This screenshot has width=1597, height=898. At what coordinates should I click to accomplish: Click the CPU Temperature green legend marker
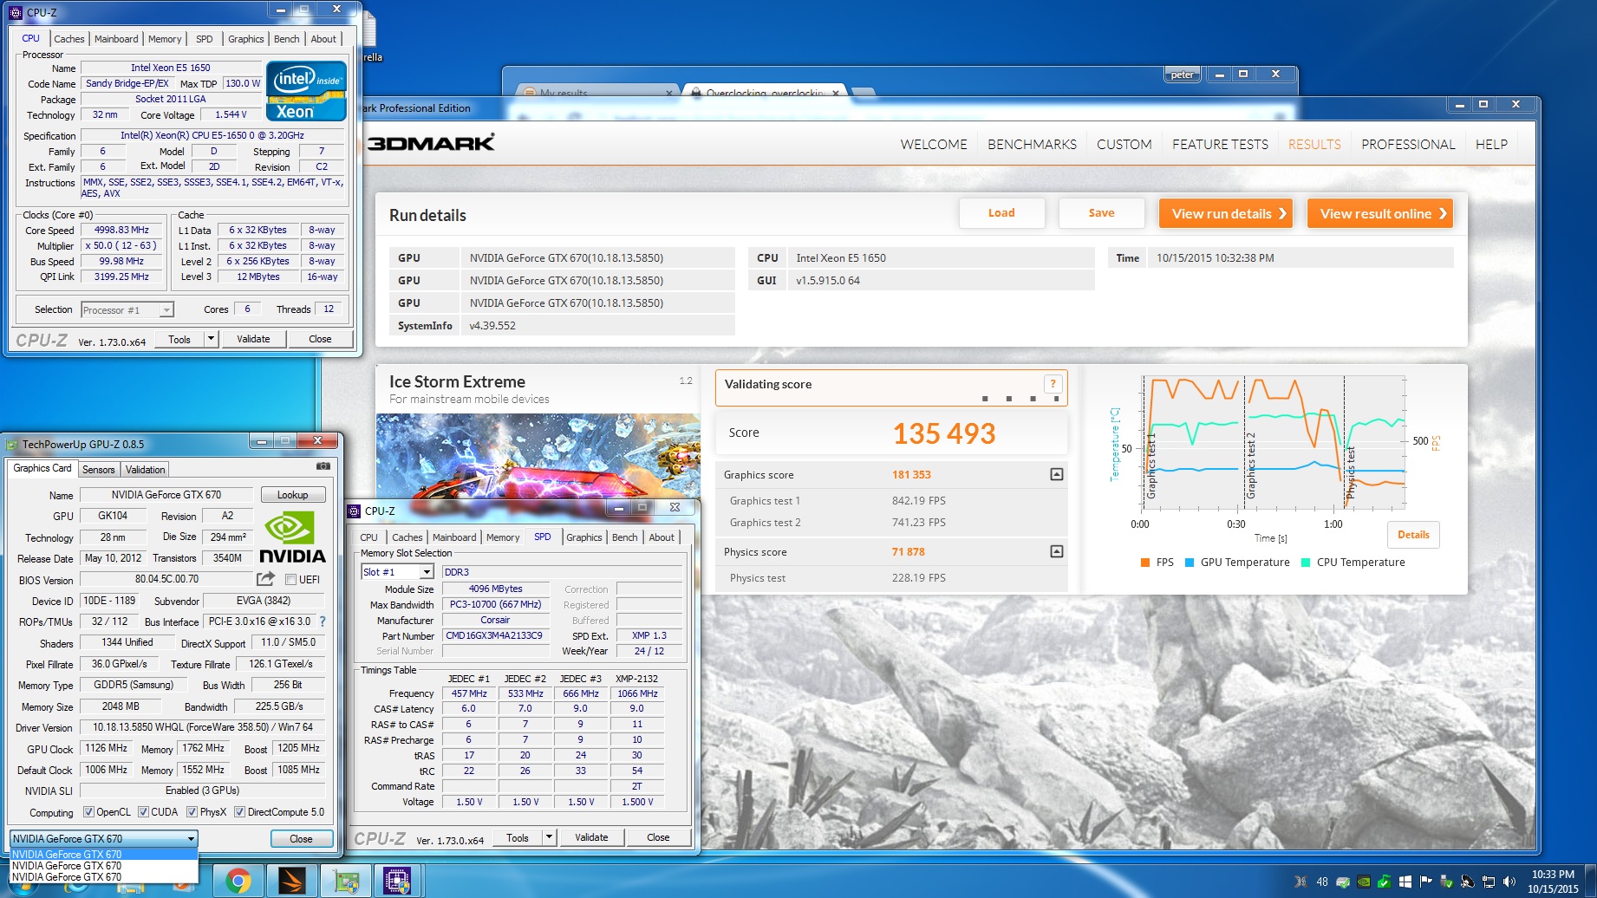coord(1306,563)
